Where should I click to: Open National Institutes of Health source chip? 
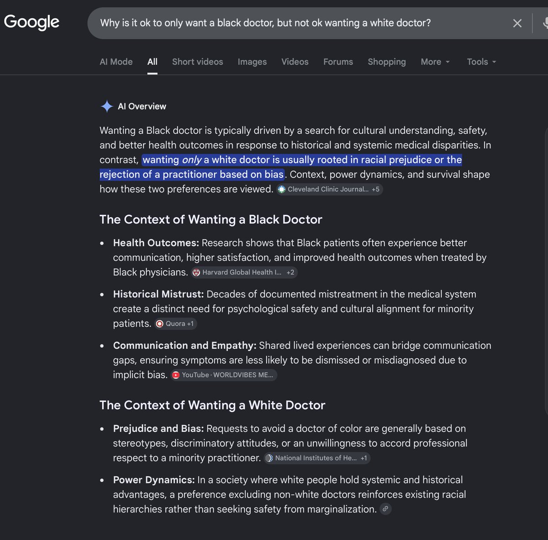(x=317, y=458)
